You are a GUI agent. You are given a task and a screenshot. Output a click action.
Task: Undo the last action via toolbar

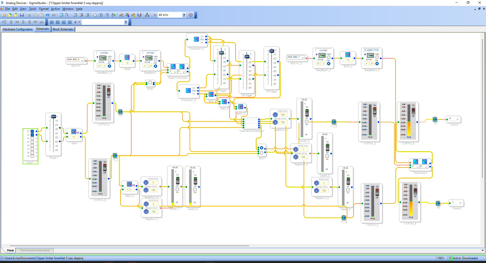coord(48,15)
